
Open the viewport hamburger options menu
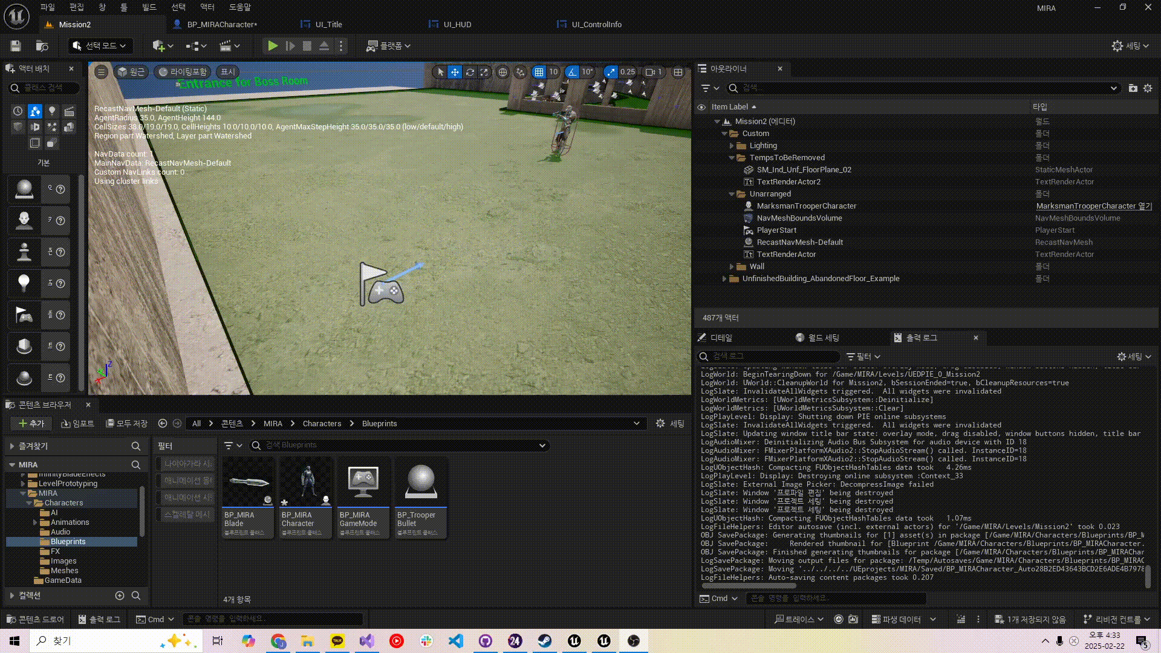pyautogui.click(x=102, y=72)
